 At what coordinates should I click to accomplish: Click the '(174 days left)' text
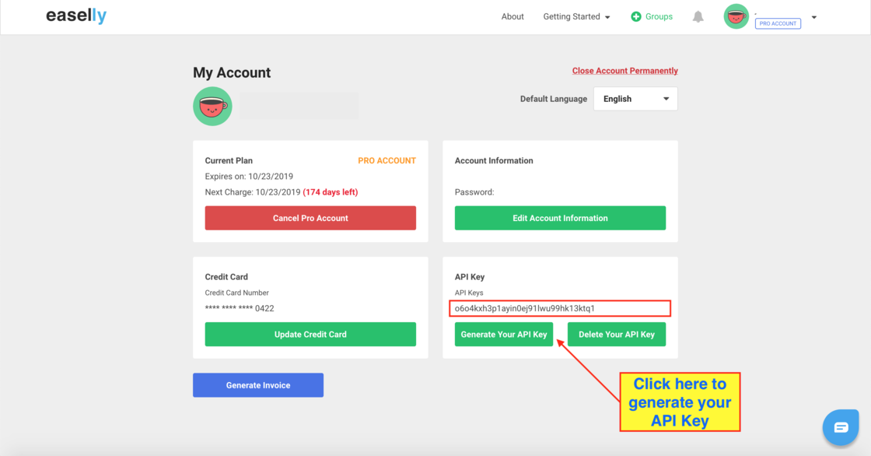330,192
